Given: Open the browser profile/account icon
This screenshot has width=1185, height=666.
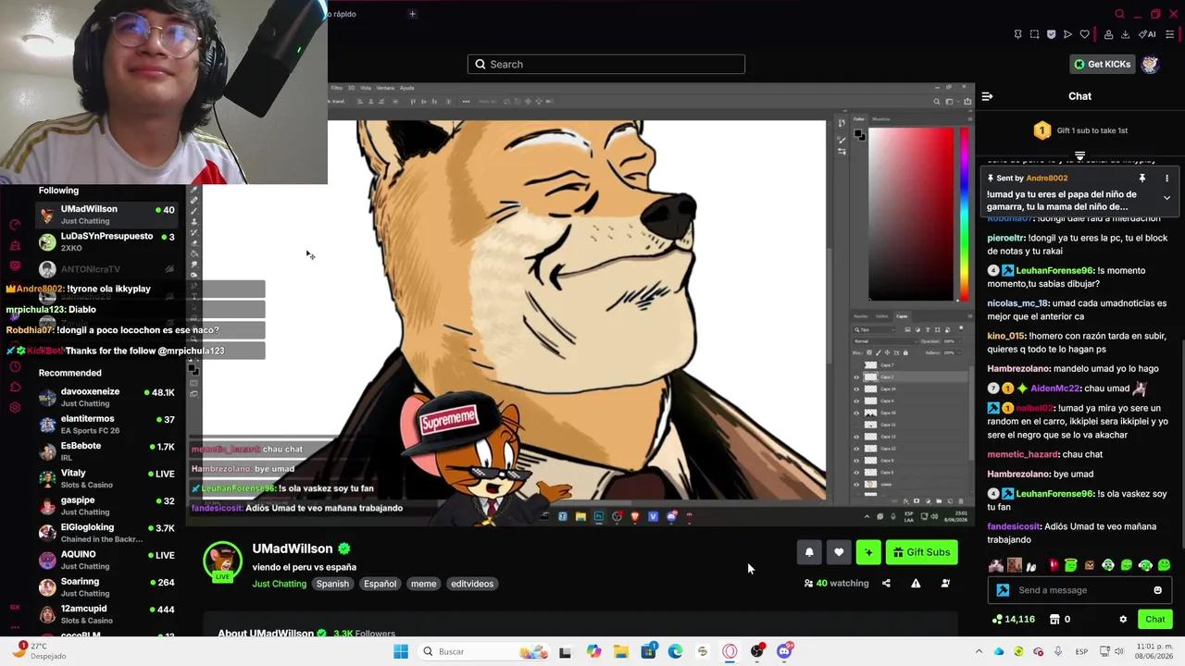Looking at the screenshot, I should [1108, 34].
